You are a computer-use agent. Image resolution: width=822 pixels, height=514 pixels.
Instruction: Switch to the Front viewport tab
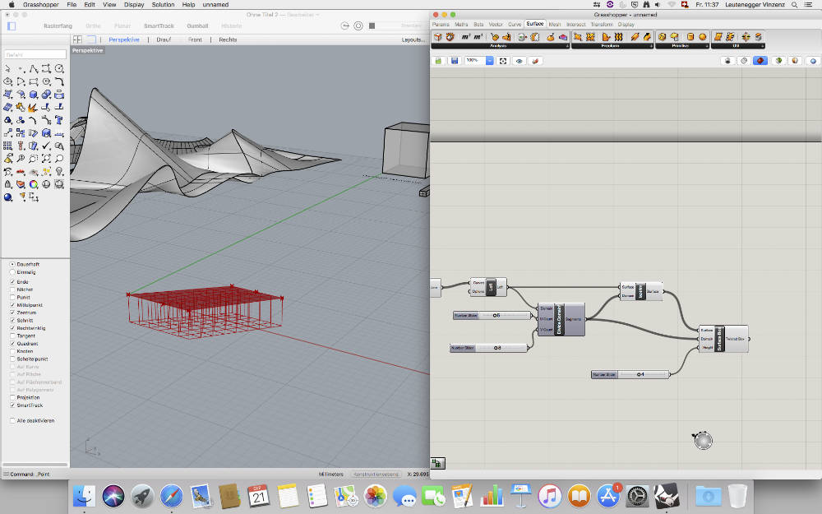point(195,39)
